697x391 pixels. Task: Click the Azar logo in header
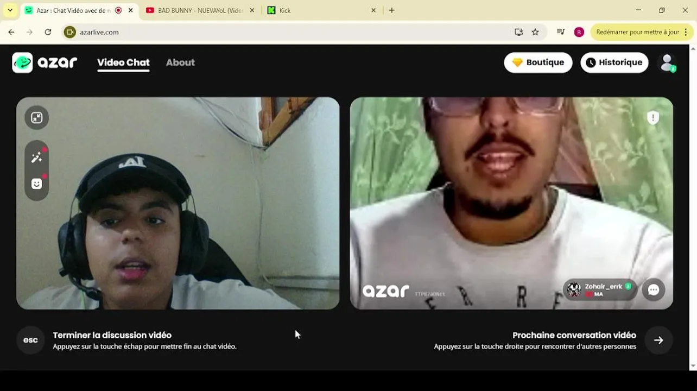coord(45,62)
